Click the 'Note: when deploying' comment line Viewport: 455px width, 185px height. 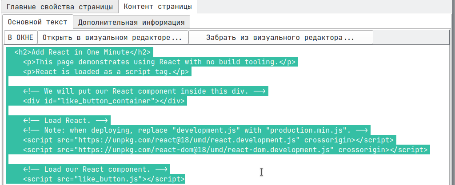196,130
